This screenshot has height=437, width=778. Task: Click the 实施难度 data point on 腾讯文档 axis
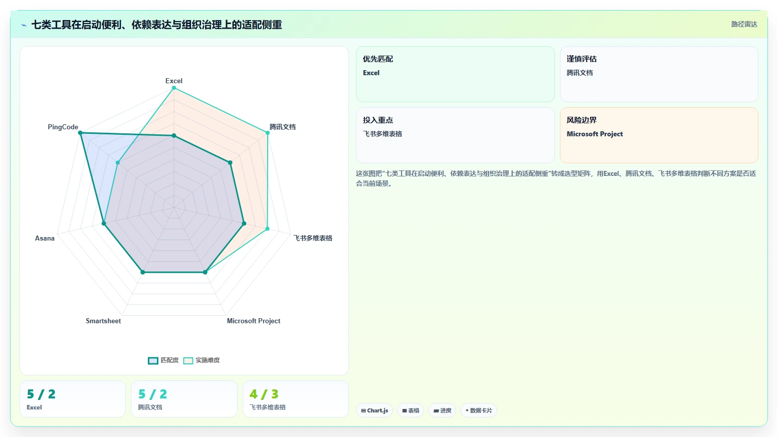(267, 133)
